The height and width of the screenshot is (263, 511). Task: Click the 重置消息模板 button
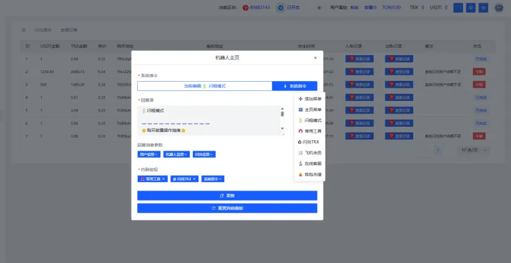tap(227, 209)
